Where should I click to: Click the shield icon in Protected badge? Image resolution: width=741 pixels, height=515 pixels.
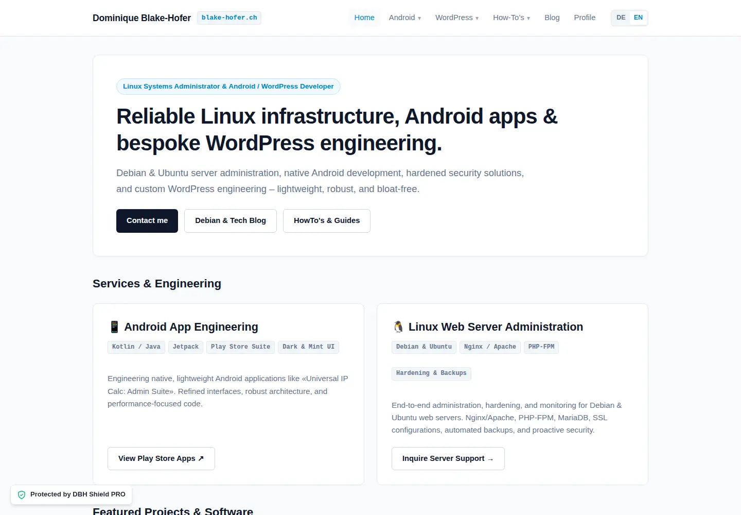tap(22, 495)
